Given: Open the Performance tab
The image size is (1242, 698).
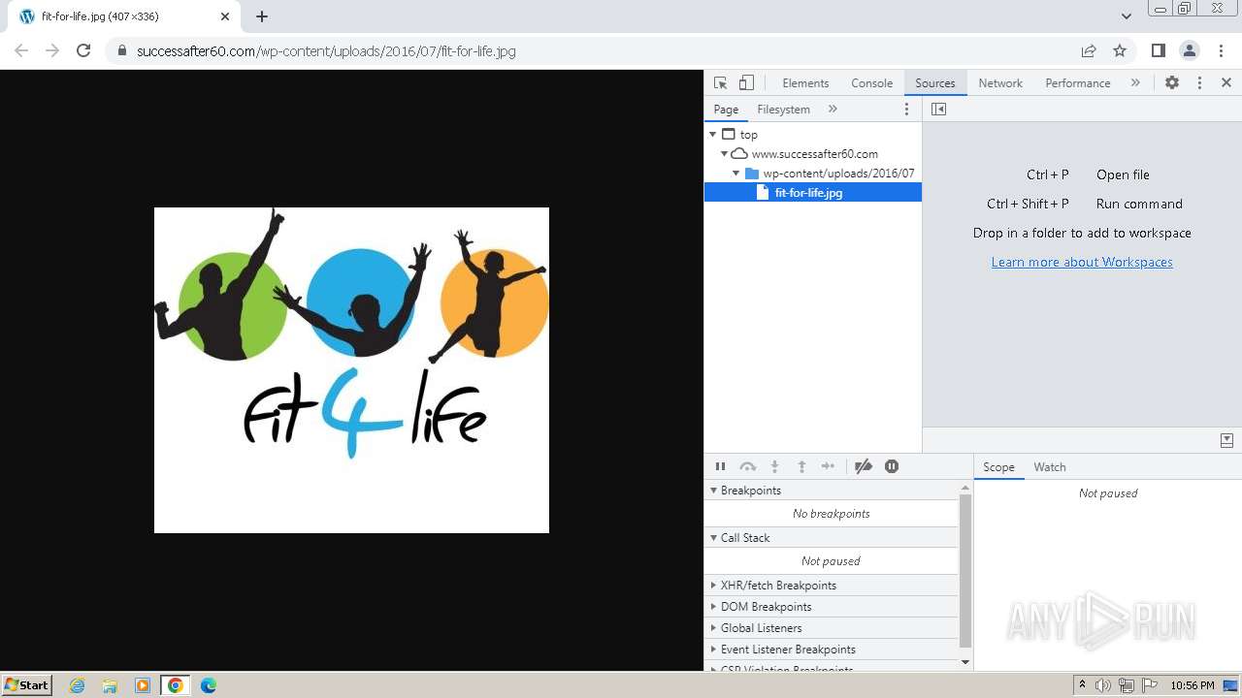Looking at the screenshot, I should pos(1077,83).
